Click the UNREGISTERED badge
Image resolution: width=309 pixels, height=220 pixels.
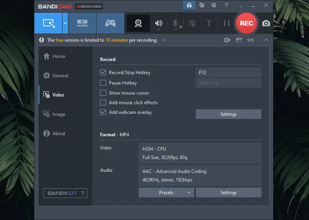click(89, 7)
